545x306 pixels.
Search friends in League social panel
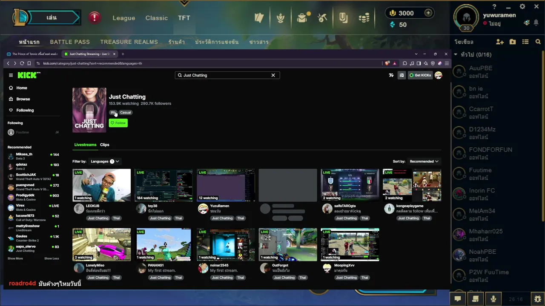coord(538,42)
